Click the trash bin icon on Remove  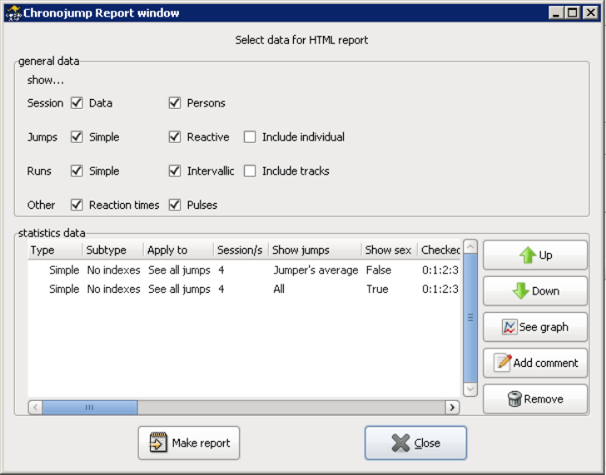tap(514, 398)
